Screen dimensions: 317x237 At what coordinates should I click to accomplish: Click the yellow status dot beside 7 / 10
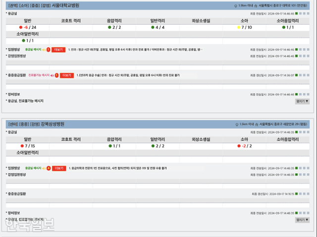[x=239, y=27]
